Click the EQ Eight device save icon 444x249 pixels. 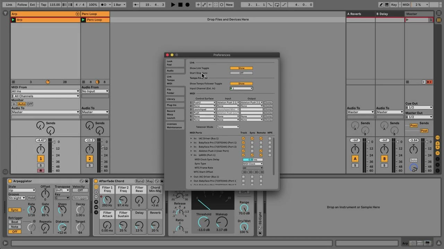(x=260, y=233)
